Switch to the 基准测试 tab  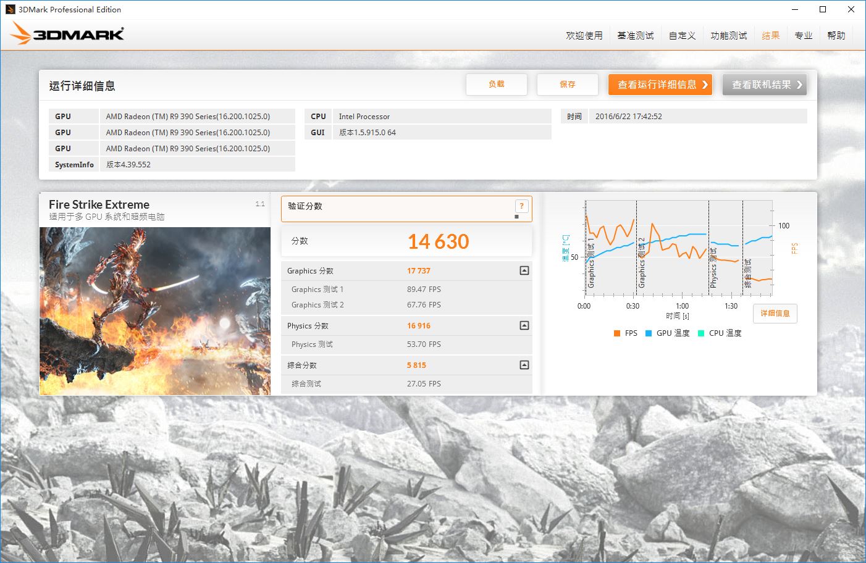[636, 36]
